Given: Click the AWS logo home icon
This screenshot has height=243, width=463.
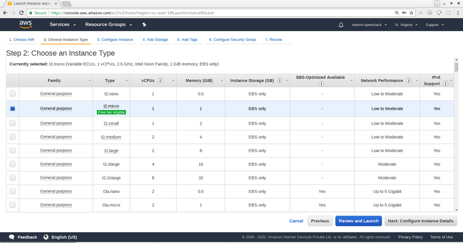Looking at the screenshot, I should 25,24.
